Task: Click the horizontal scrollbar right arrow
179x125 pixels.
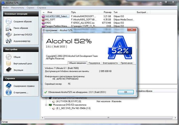Action: (175, 118)
